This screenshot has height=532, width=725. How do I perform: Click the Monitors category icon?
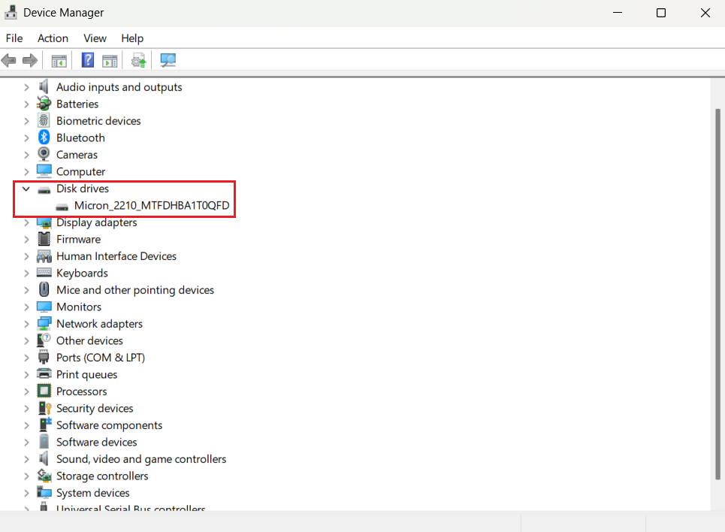(x=44, y=307)
